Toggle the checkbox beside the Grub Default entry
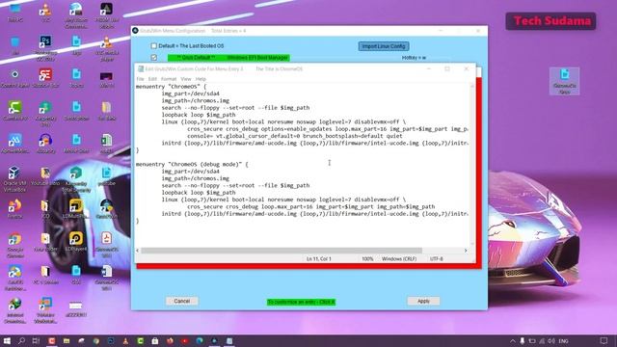 tap(154, 58)
